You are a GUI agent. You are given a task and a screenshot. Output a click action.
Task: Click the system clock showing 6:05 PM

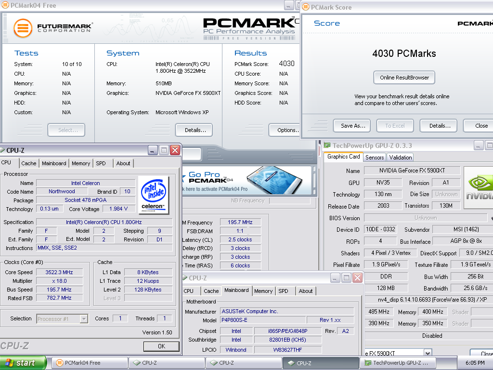click(x=475, y=363)
